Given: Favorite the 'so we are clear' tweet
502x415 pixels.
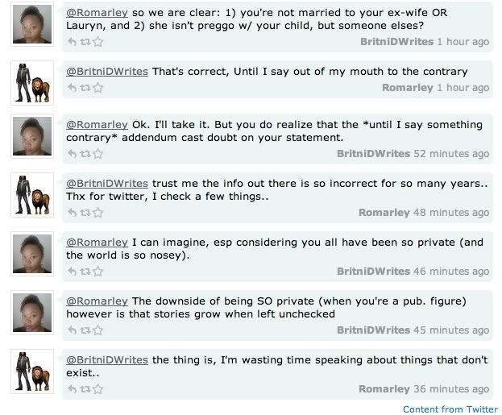Looking at the screenshot, I should [98, 42].
